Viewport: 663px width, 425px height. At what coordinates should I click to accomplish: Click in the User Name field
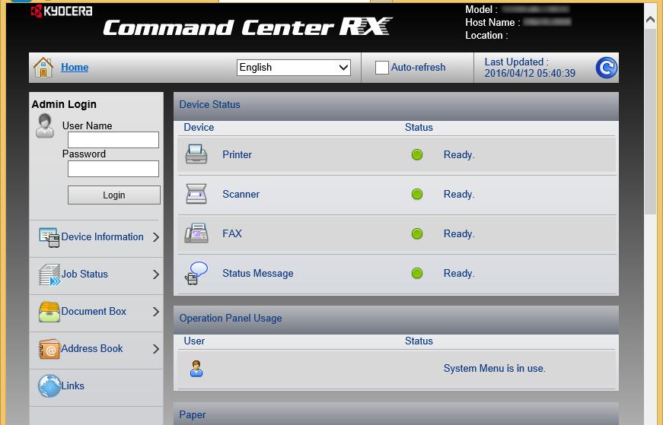click(x=113, y=140)
